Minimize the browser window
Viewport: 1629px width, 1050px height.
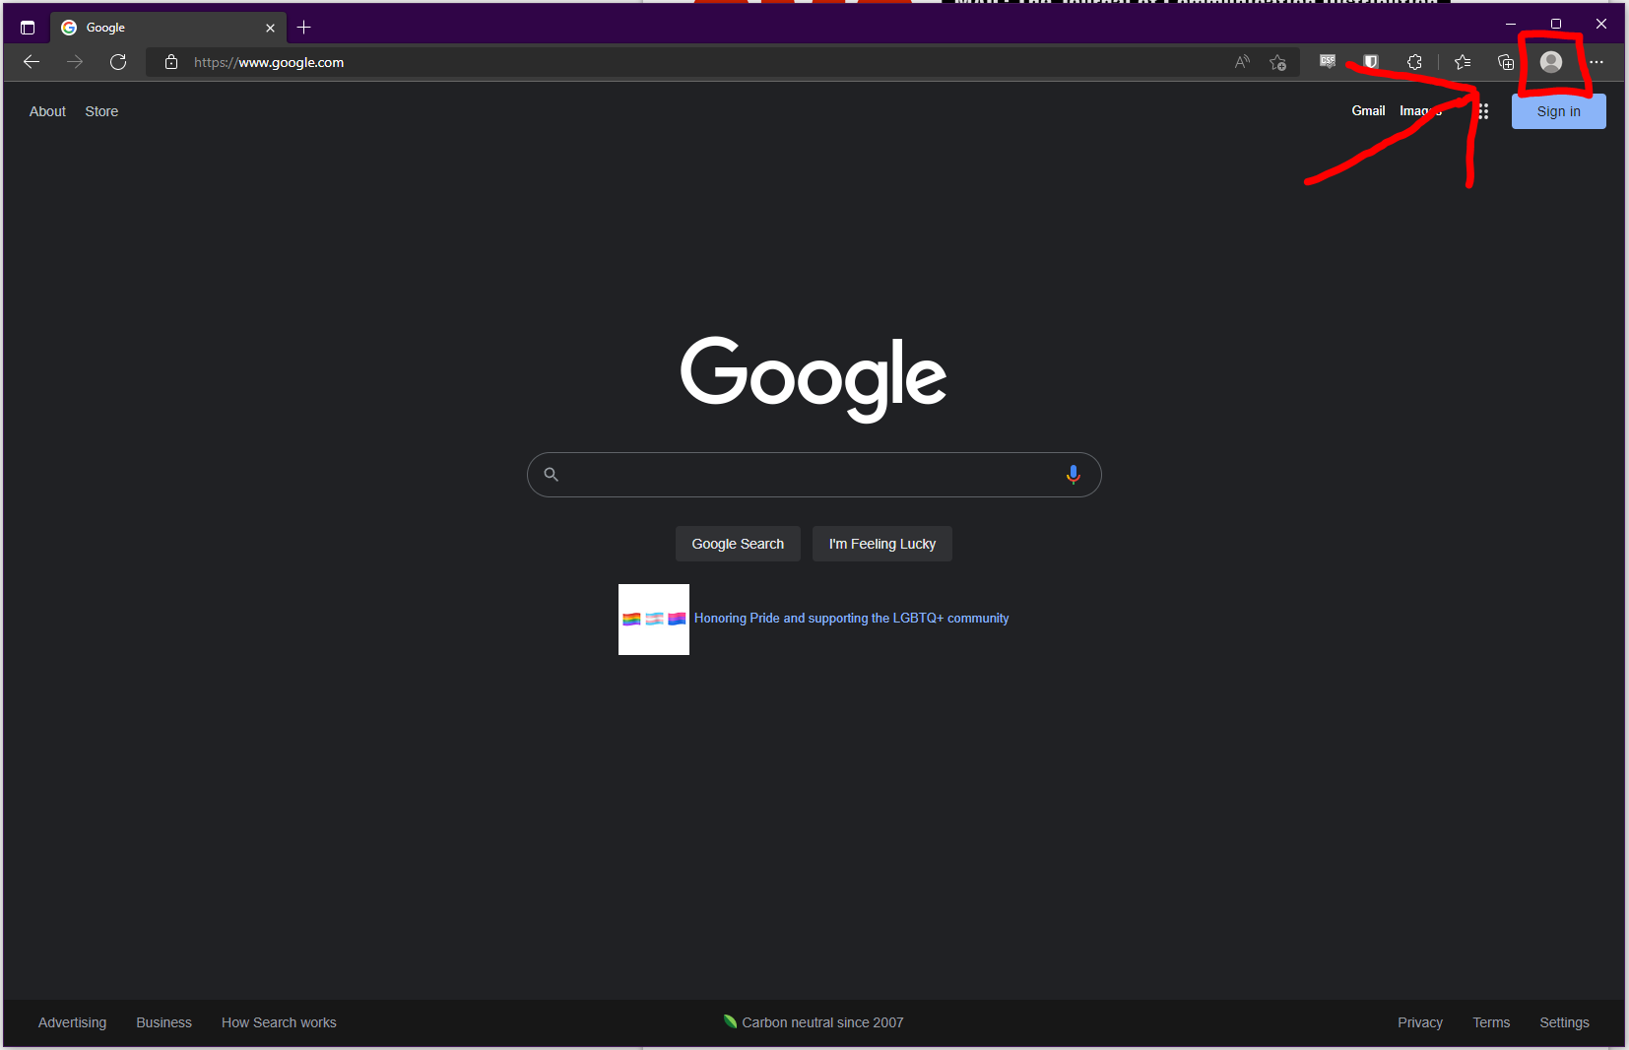1511,24
